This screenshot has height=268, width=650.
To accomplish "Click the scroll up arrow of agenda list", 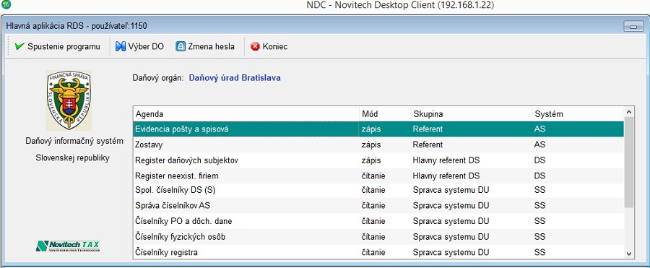I will 629,112.
